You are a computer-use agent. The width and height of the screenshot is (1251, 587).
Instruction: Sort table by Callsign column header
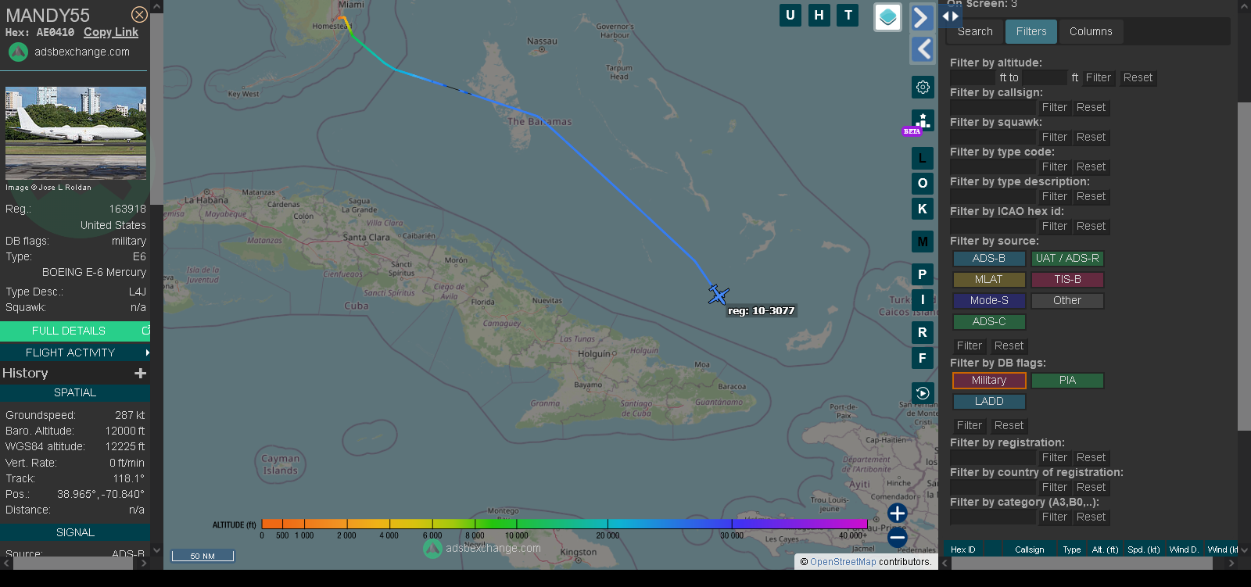click(x=1029, y=549)
